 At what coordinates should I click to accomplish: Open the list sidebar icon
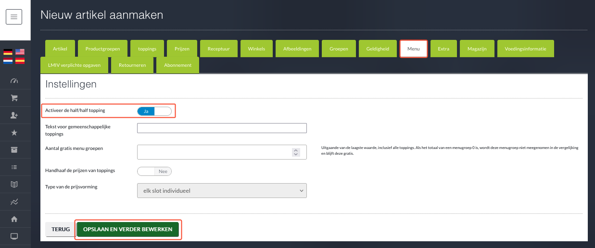14,167
